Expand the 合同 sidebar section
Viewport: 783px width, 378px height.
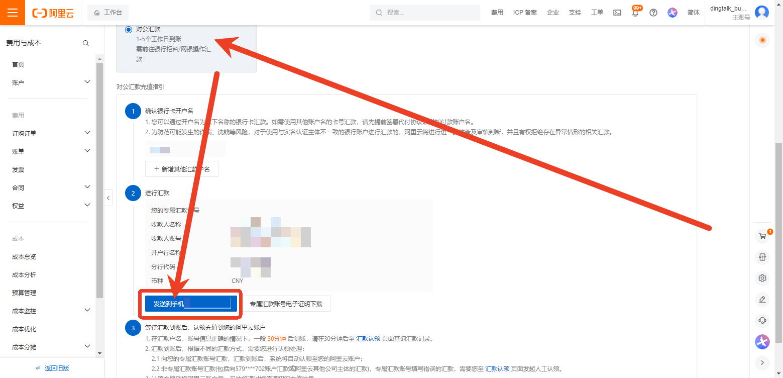[x=87, y=187]
